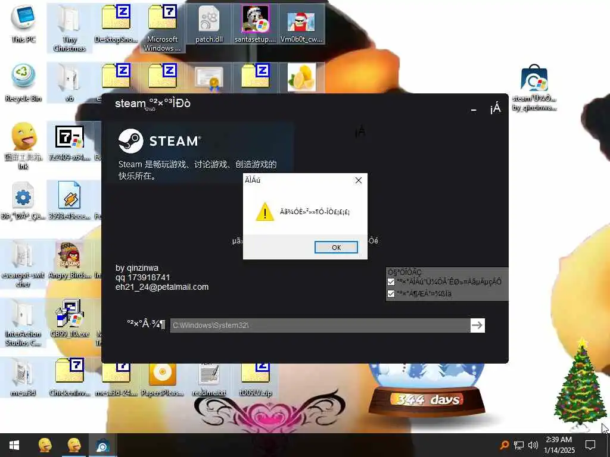
Task: Select CB99_ID.exe installer icon
Action: [69, 319]
